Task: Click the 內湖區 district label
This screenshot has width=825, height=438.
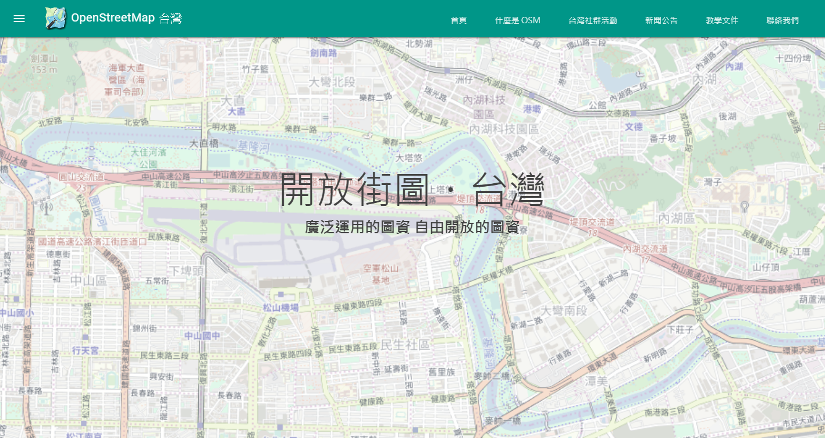Action: pyautogui.click(x=677, y=218)
